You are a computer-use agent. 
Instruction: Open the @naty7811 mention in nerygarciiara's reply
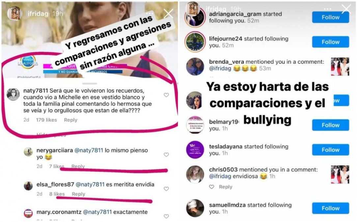coord(89,150)
